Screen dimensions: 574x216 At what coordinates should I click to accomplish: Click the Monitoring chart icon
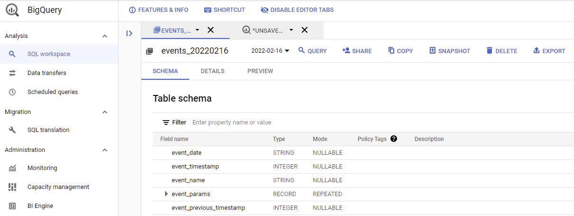13,168
